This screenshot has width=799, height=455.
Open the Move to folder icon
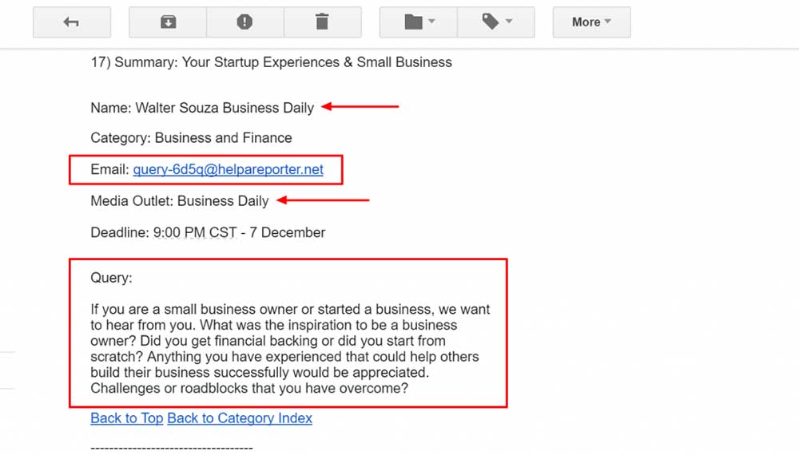pyautogui.click(x=414, y=22)
